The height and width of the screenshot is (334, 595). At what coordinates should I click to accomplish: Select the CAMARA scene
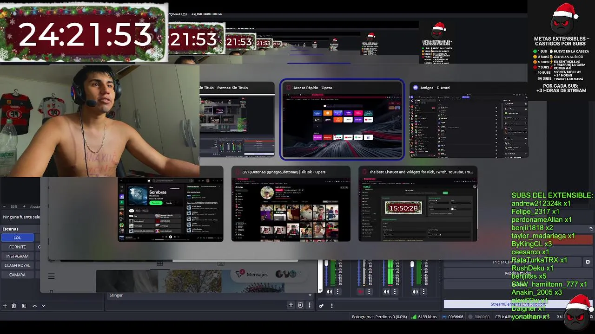(x=17, y=275)
